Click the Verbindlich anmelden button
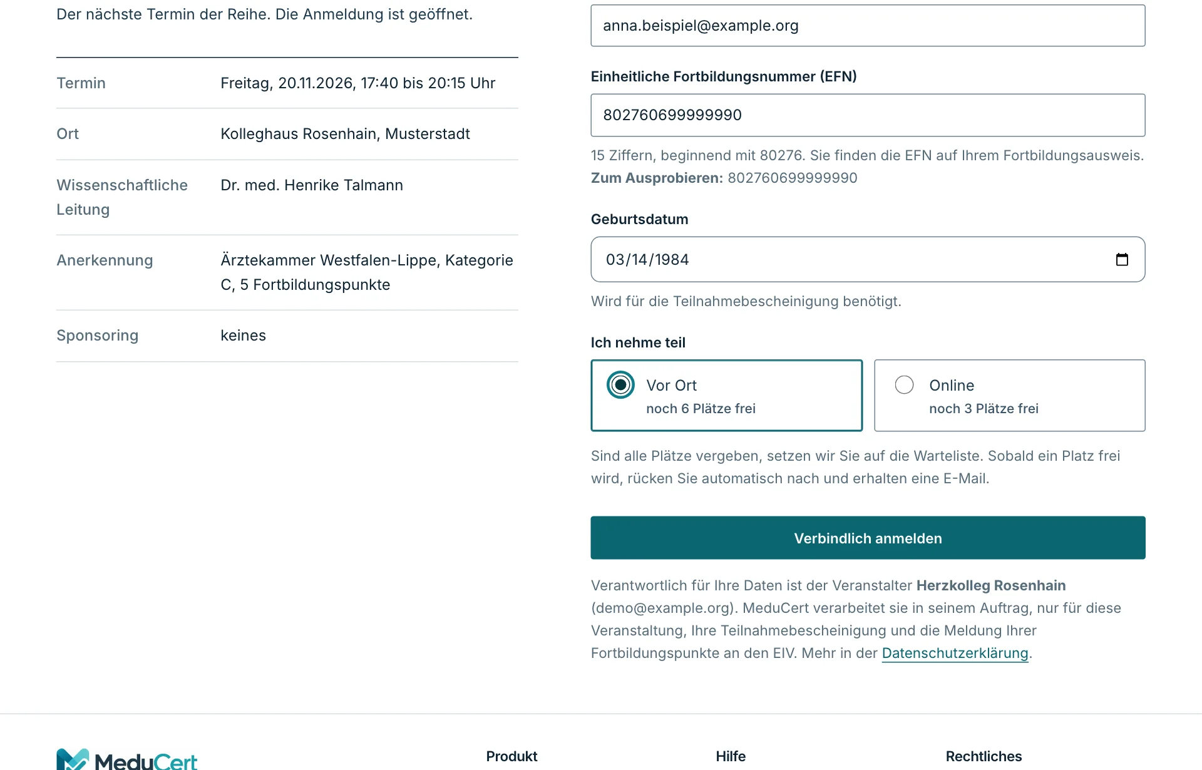The image size is (1202, 770). click(868, 538)
